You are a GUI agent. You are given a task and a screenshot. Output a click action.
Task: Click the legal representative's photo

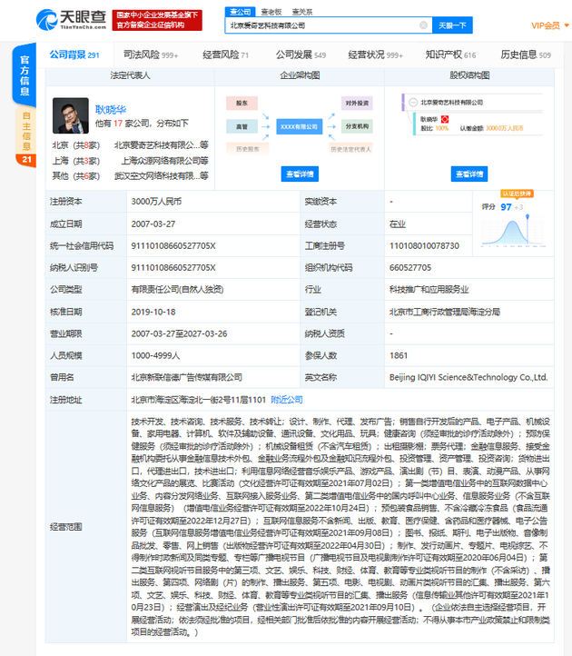[71, 115]
